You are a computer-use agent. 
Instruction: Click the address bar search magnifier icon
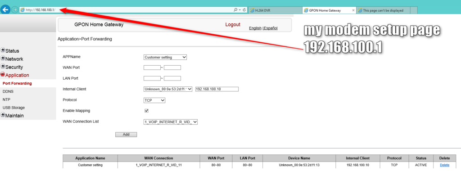click(235, 10)
